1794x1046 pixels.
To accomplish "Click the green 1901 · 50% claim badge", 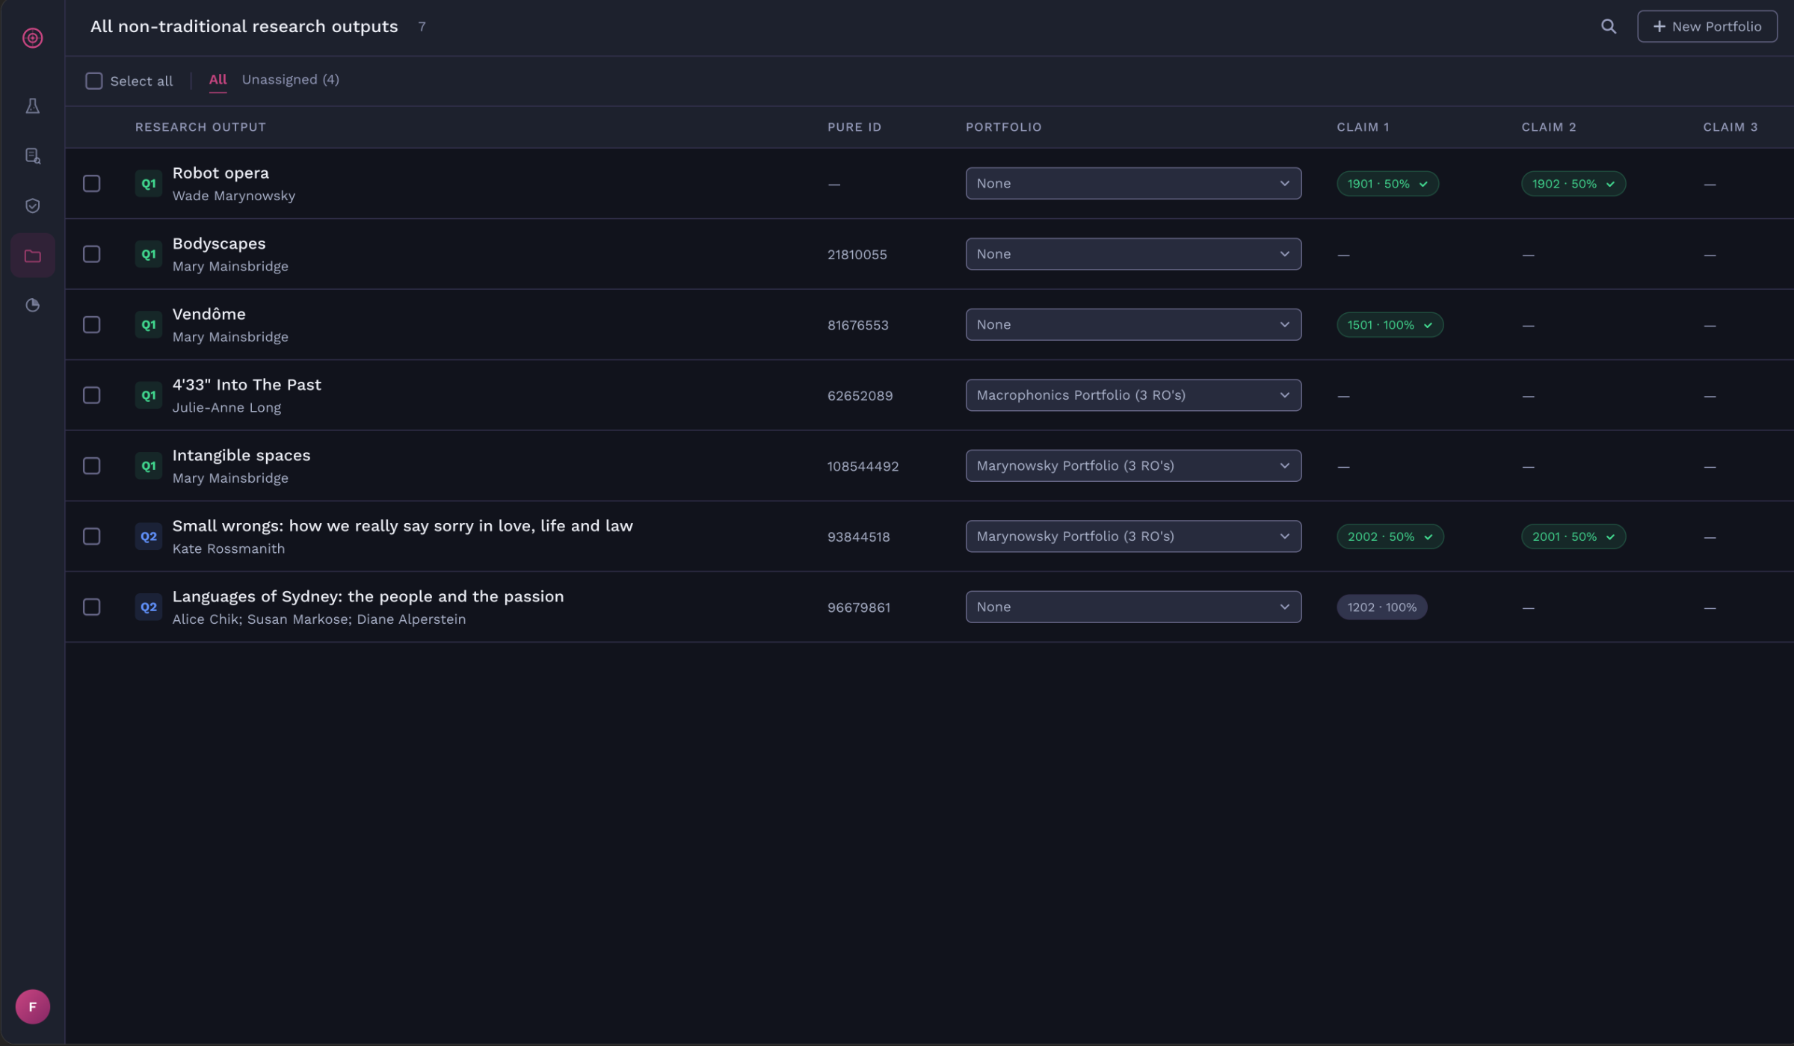I will (x=1387, y=184).
